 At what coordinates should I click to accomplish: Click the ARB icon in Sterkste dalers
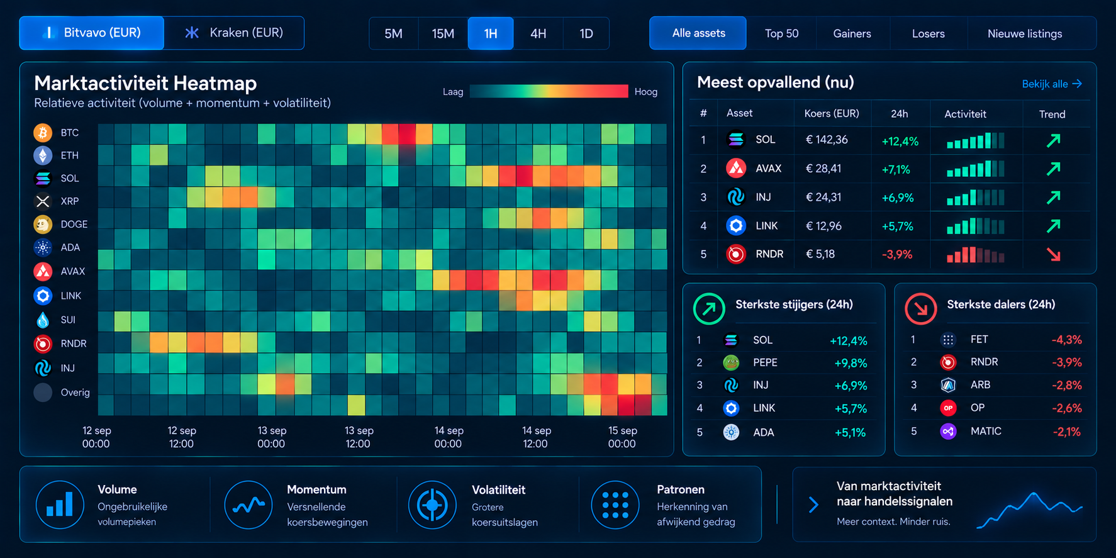click(948, 385)
